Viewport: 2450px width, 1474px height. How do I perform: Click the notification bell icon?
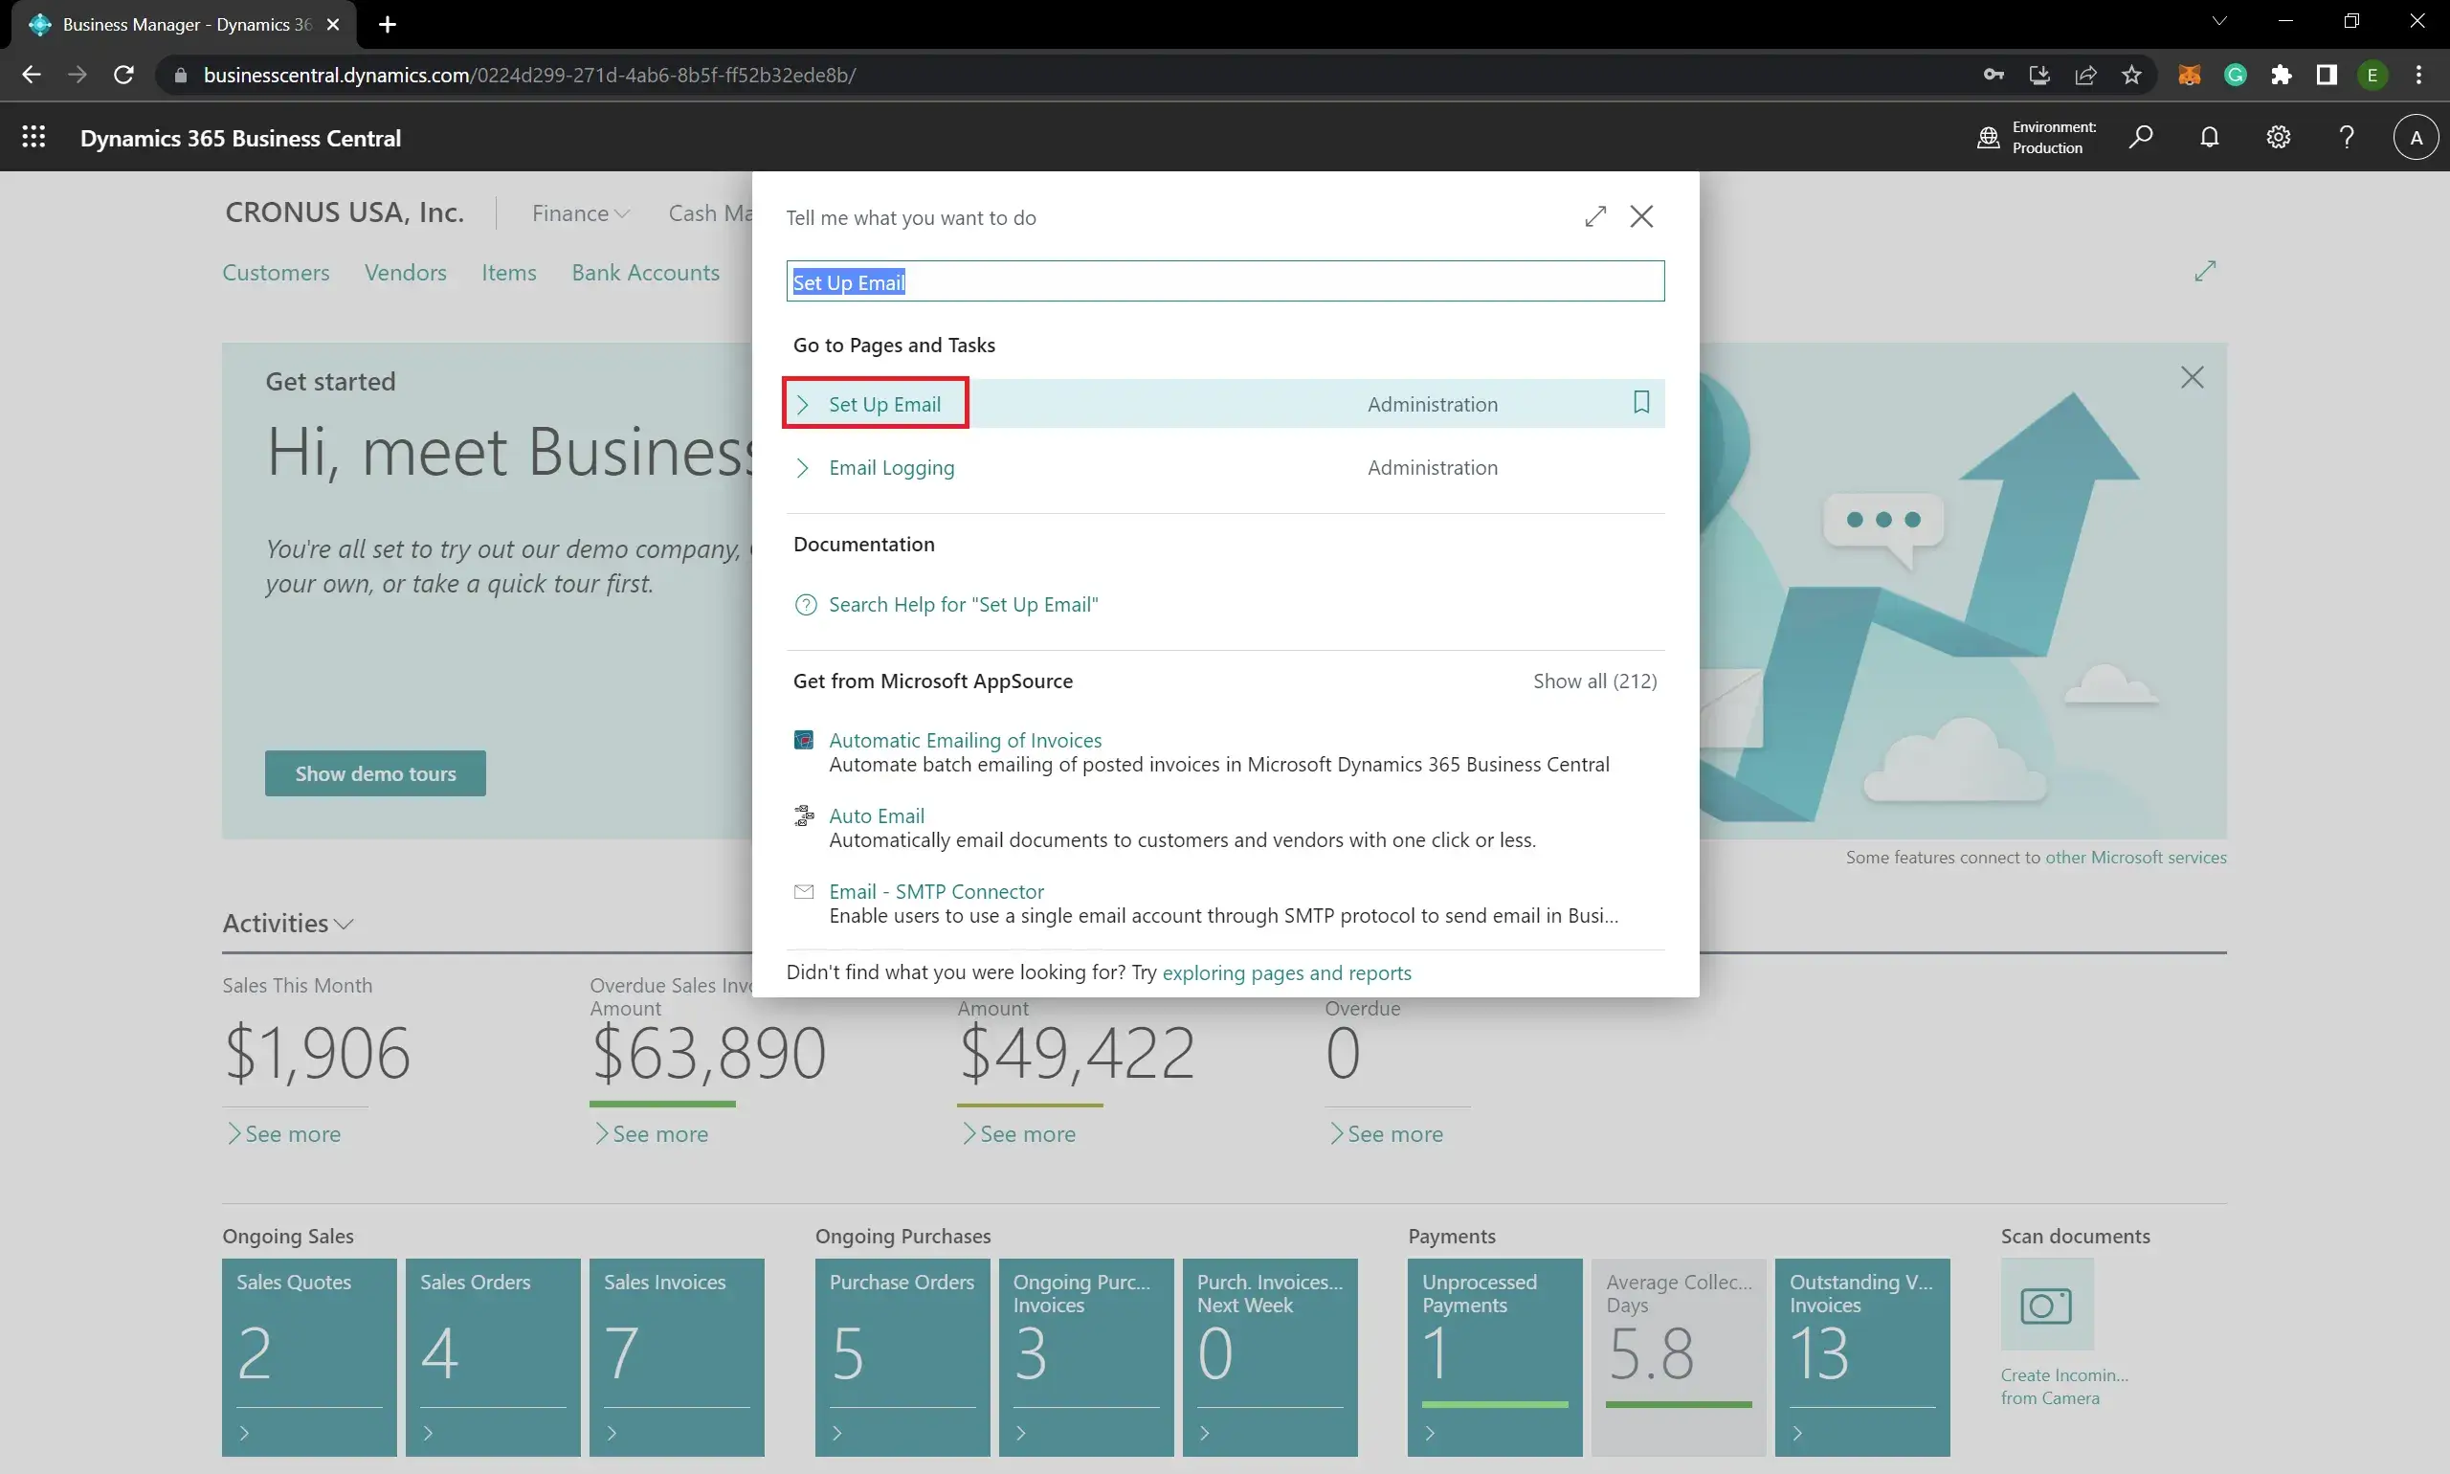2209,137
